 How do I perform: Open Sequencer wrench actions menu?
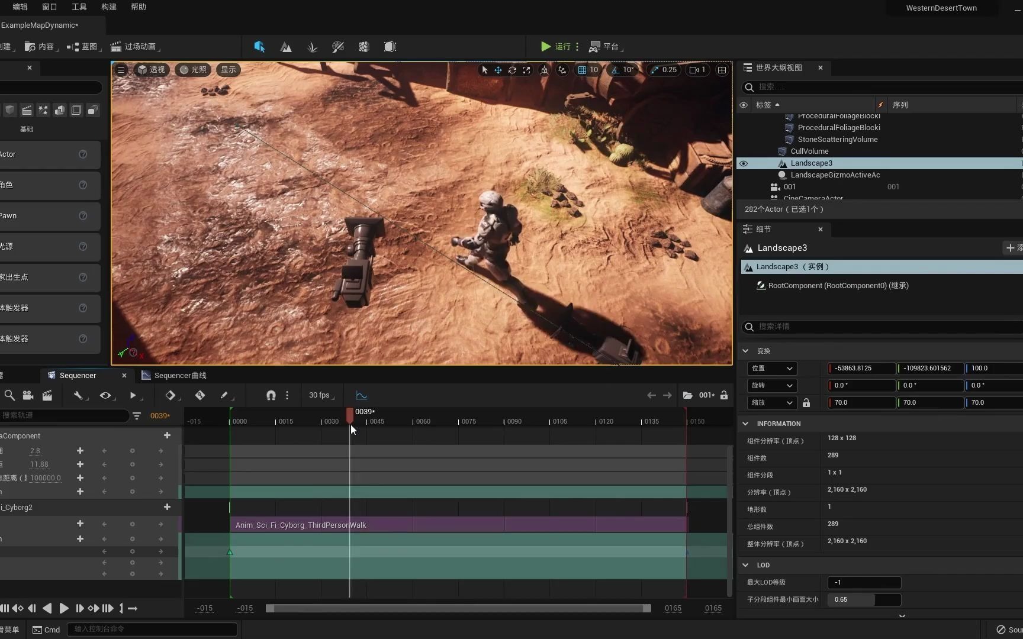[79, 395]
